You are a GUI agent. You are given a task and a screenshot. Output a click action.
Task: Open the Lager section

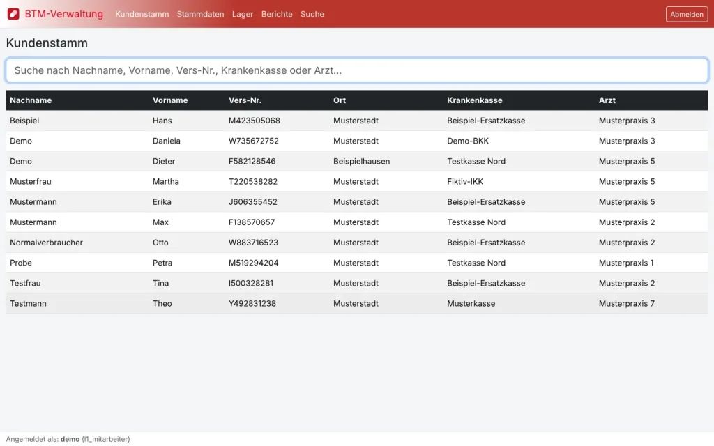click(x=242, y=14)
